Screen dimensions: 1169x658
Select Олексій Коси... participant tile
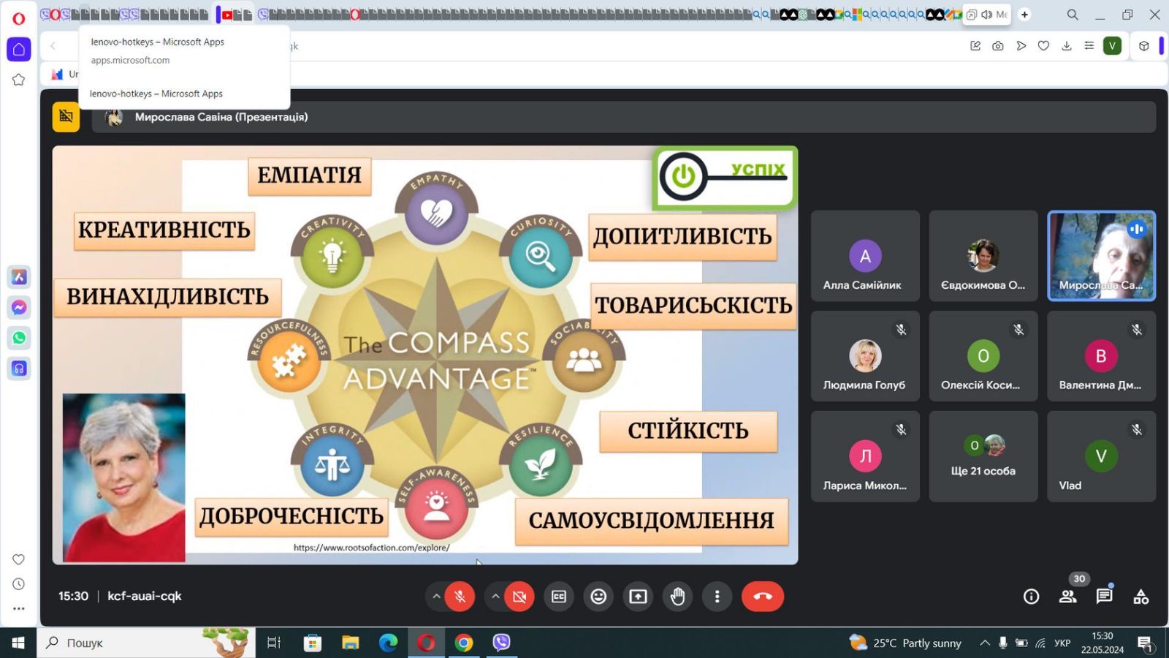(983, 356)
